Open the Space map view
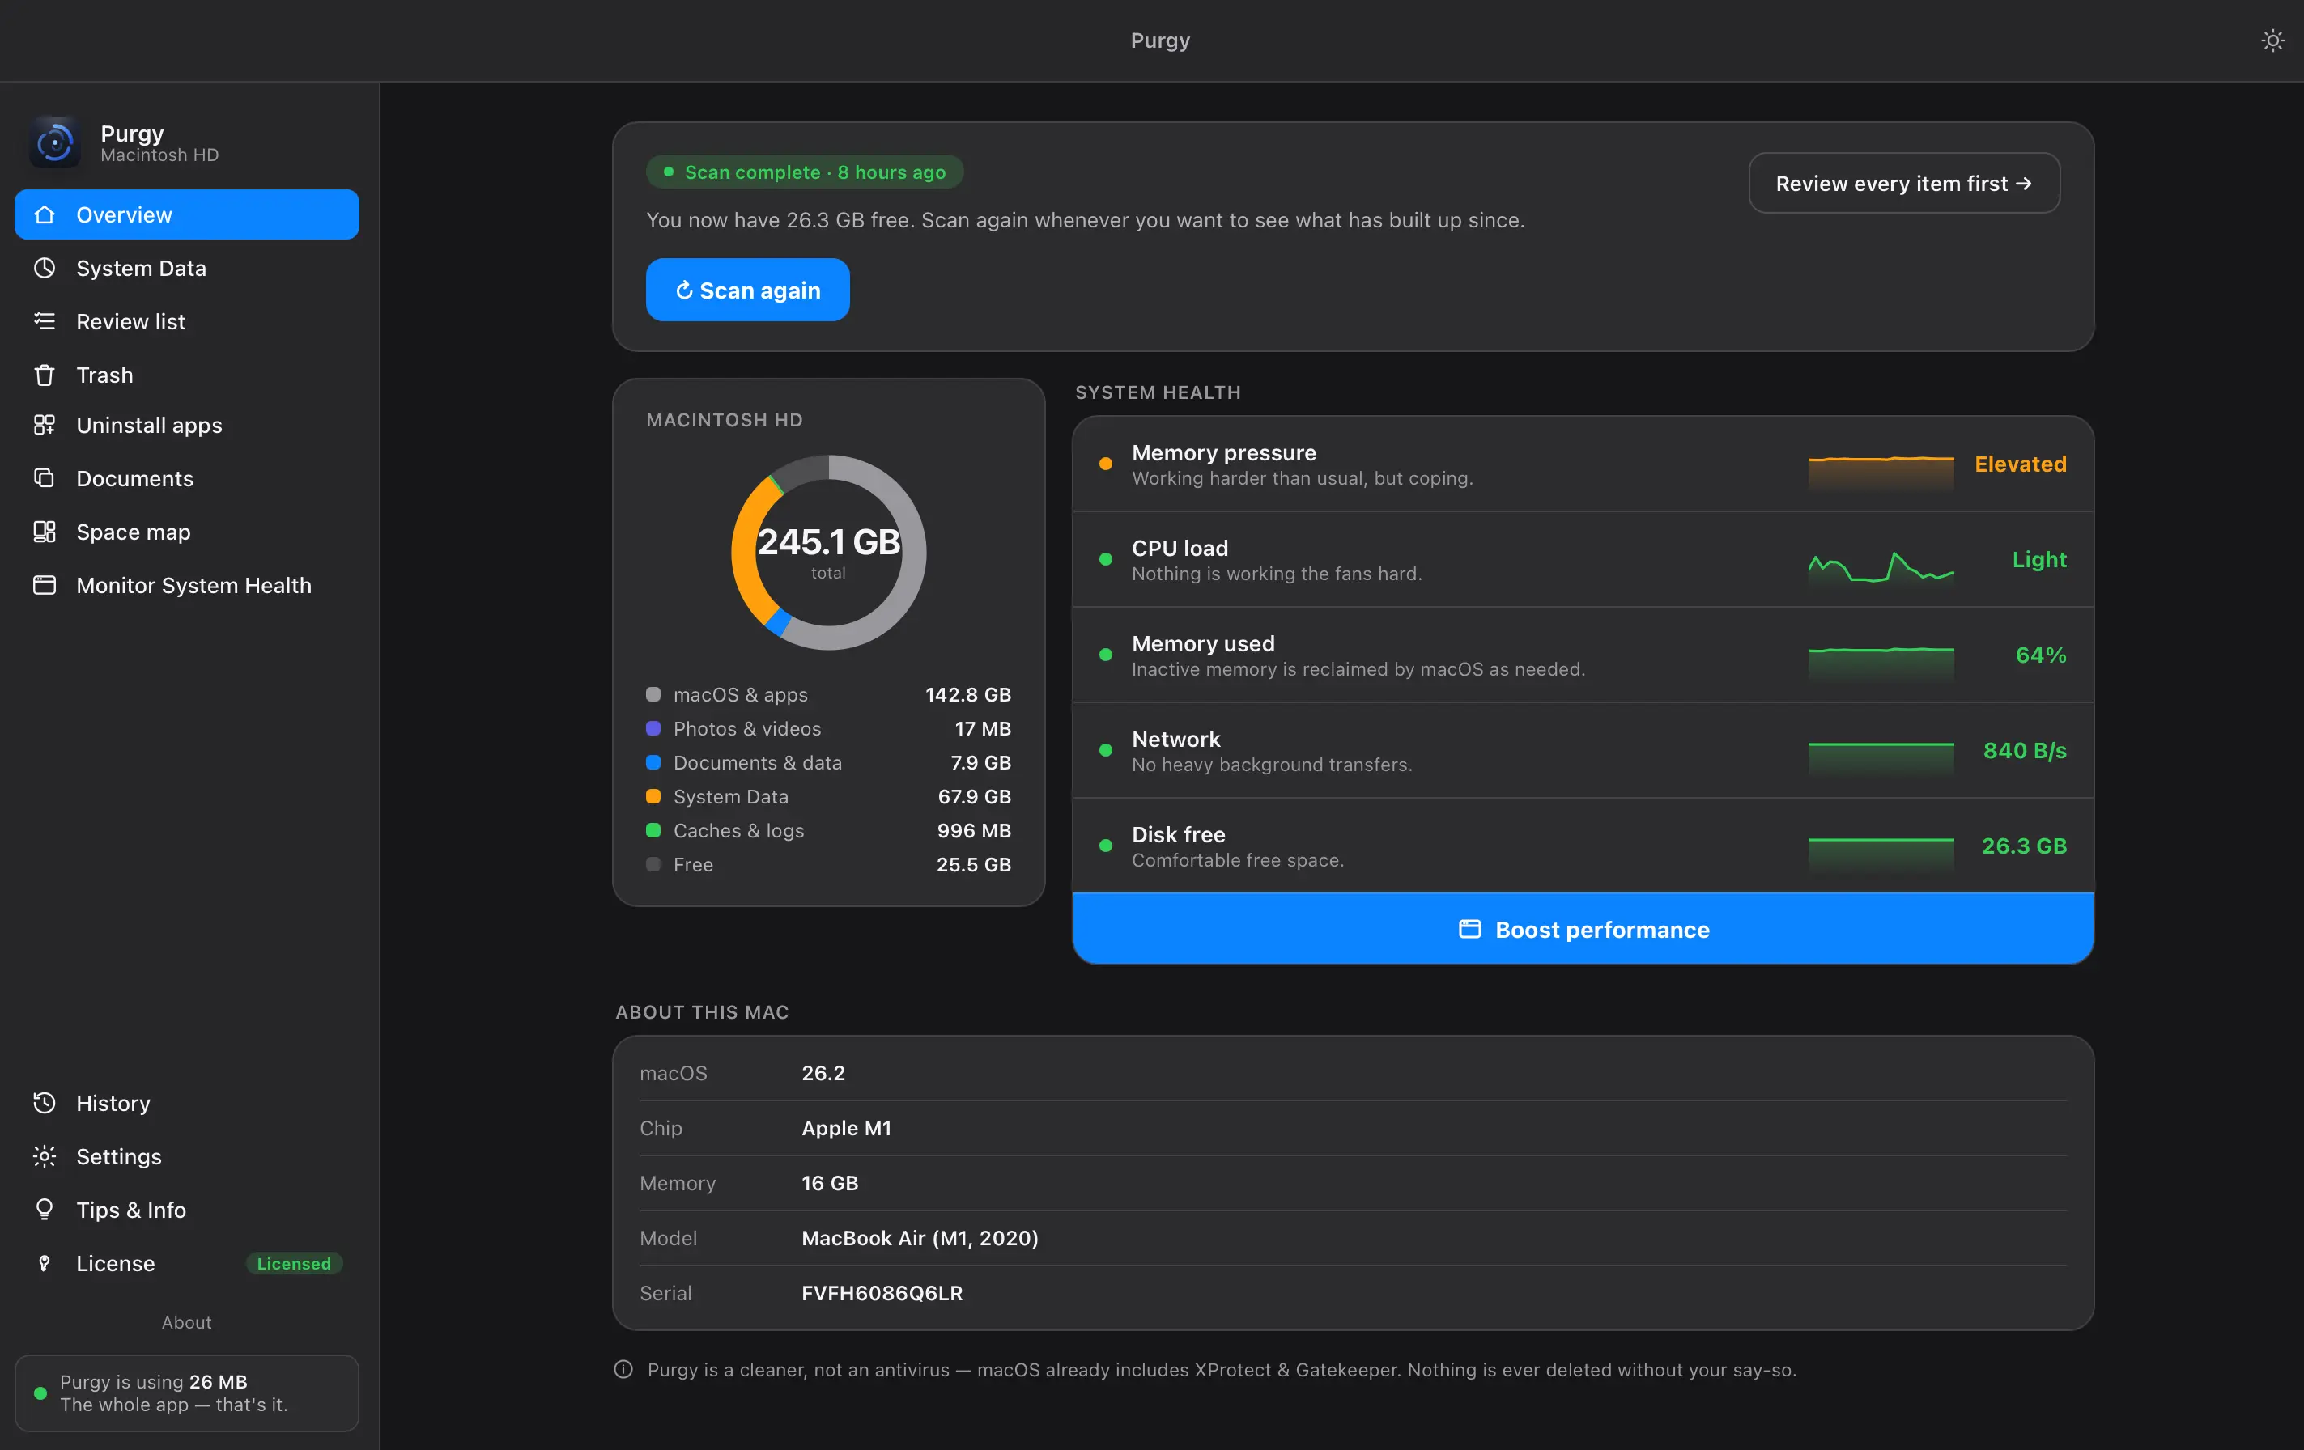The image size is (2304, 1450). click(186, 532)
